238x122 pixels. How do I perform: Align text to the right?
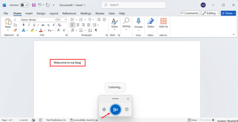[x=83, y=25]
